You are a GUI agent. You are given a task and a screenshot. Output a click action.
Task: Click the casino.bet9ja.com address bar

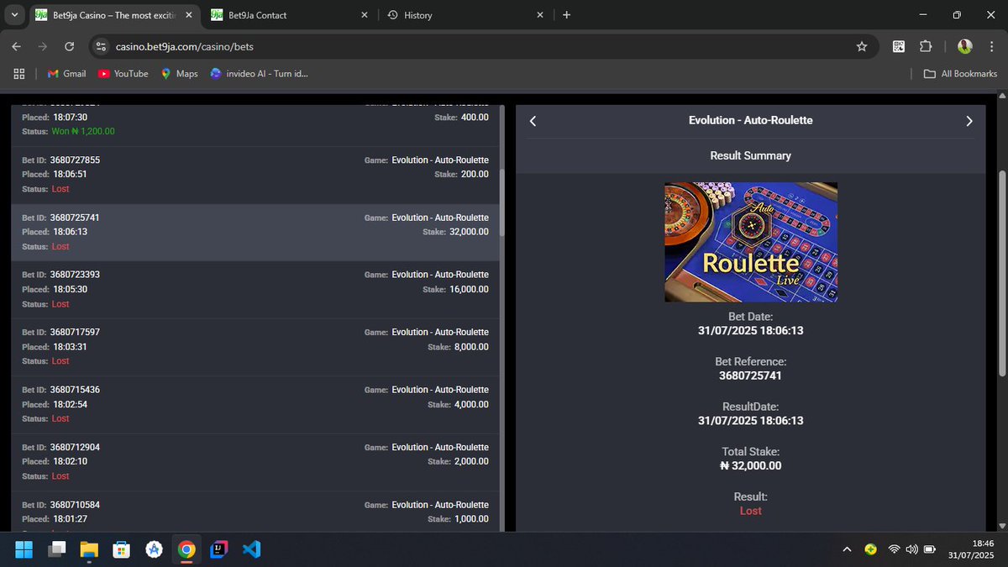pyautogui.click(x=483, y=46)
